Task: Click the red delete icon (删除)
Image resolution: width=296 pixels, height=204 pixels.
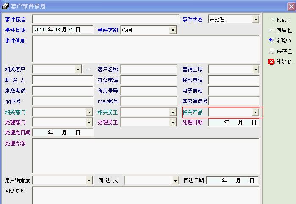Action: [271, 62]
